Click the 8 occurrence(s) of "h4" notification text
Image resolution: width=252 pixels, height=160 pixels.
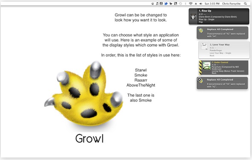coord(226,85)
